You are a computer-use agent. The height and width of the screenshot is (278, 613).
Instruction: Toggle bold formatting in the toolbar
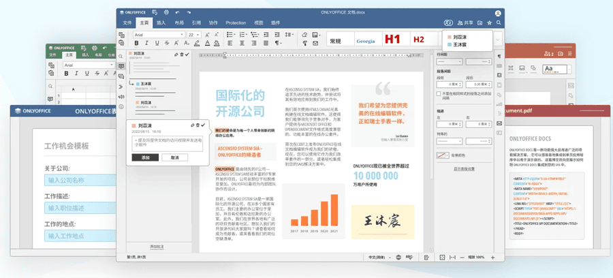tap(137, 43)
